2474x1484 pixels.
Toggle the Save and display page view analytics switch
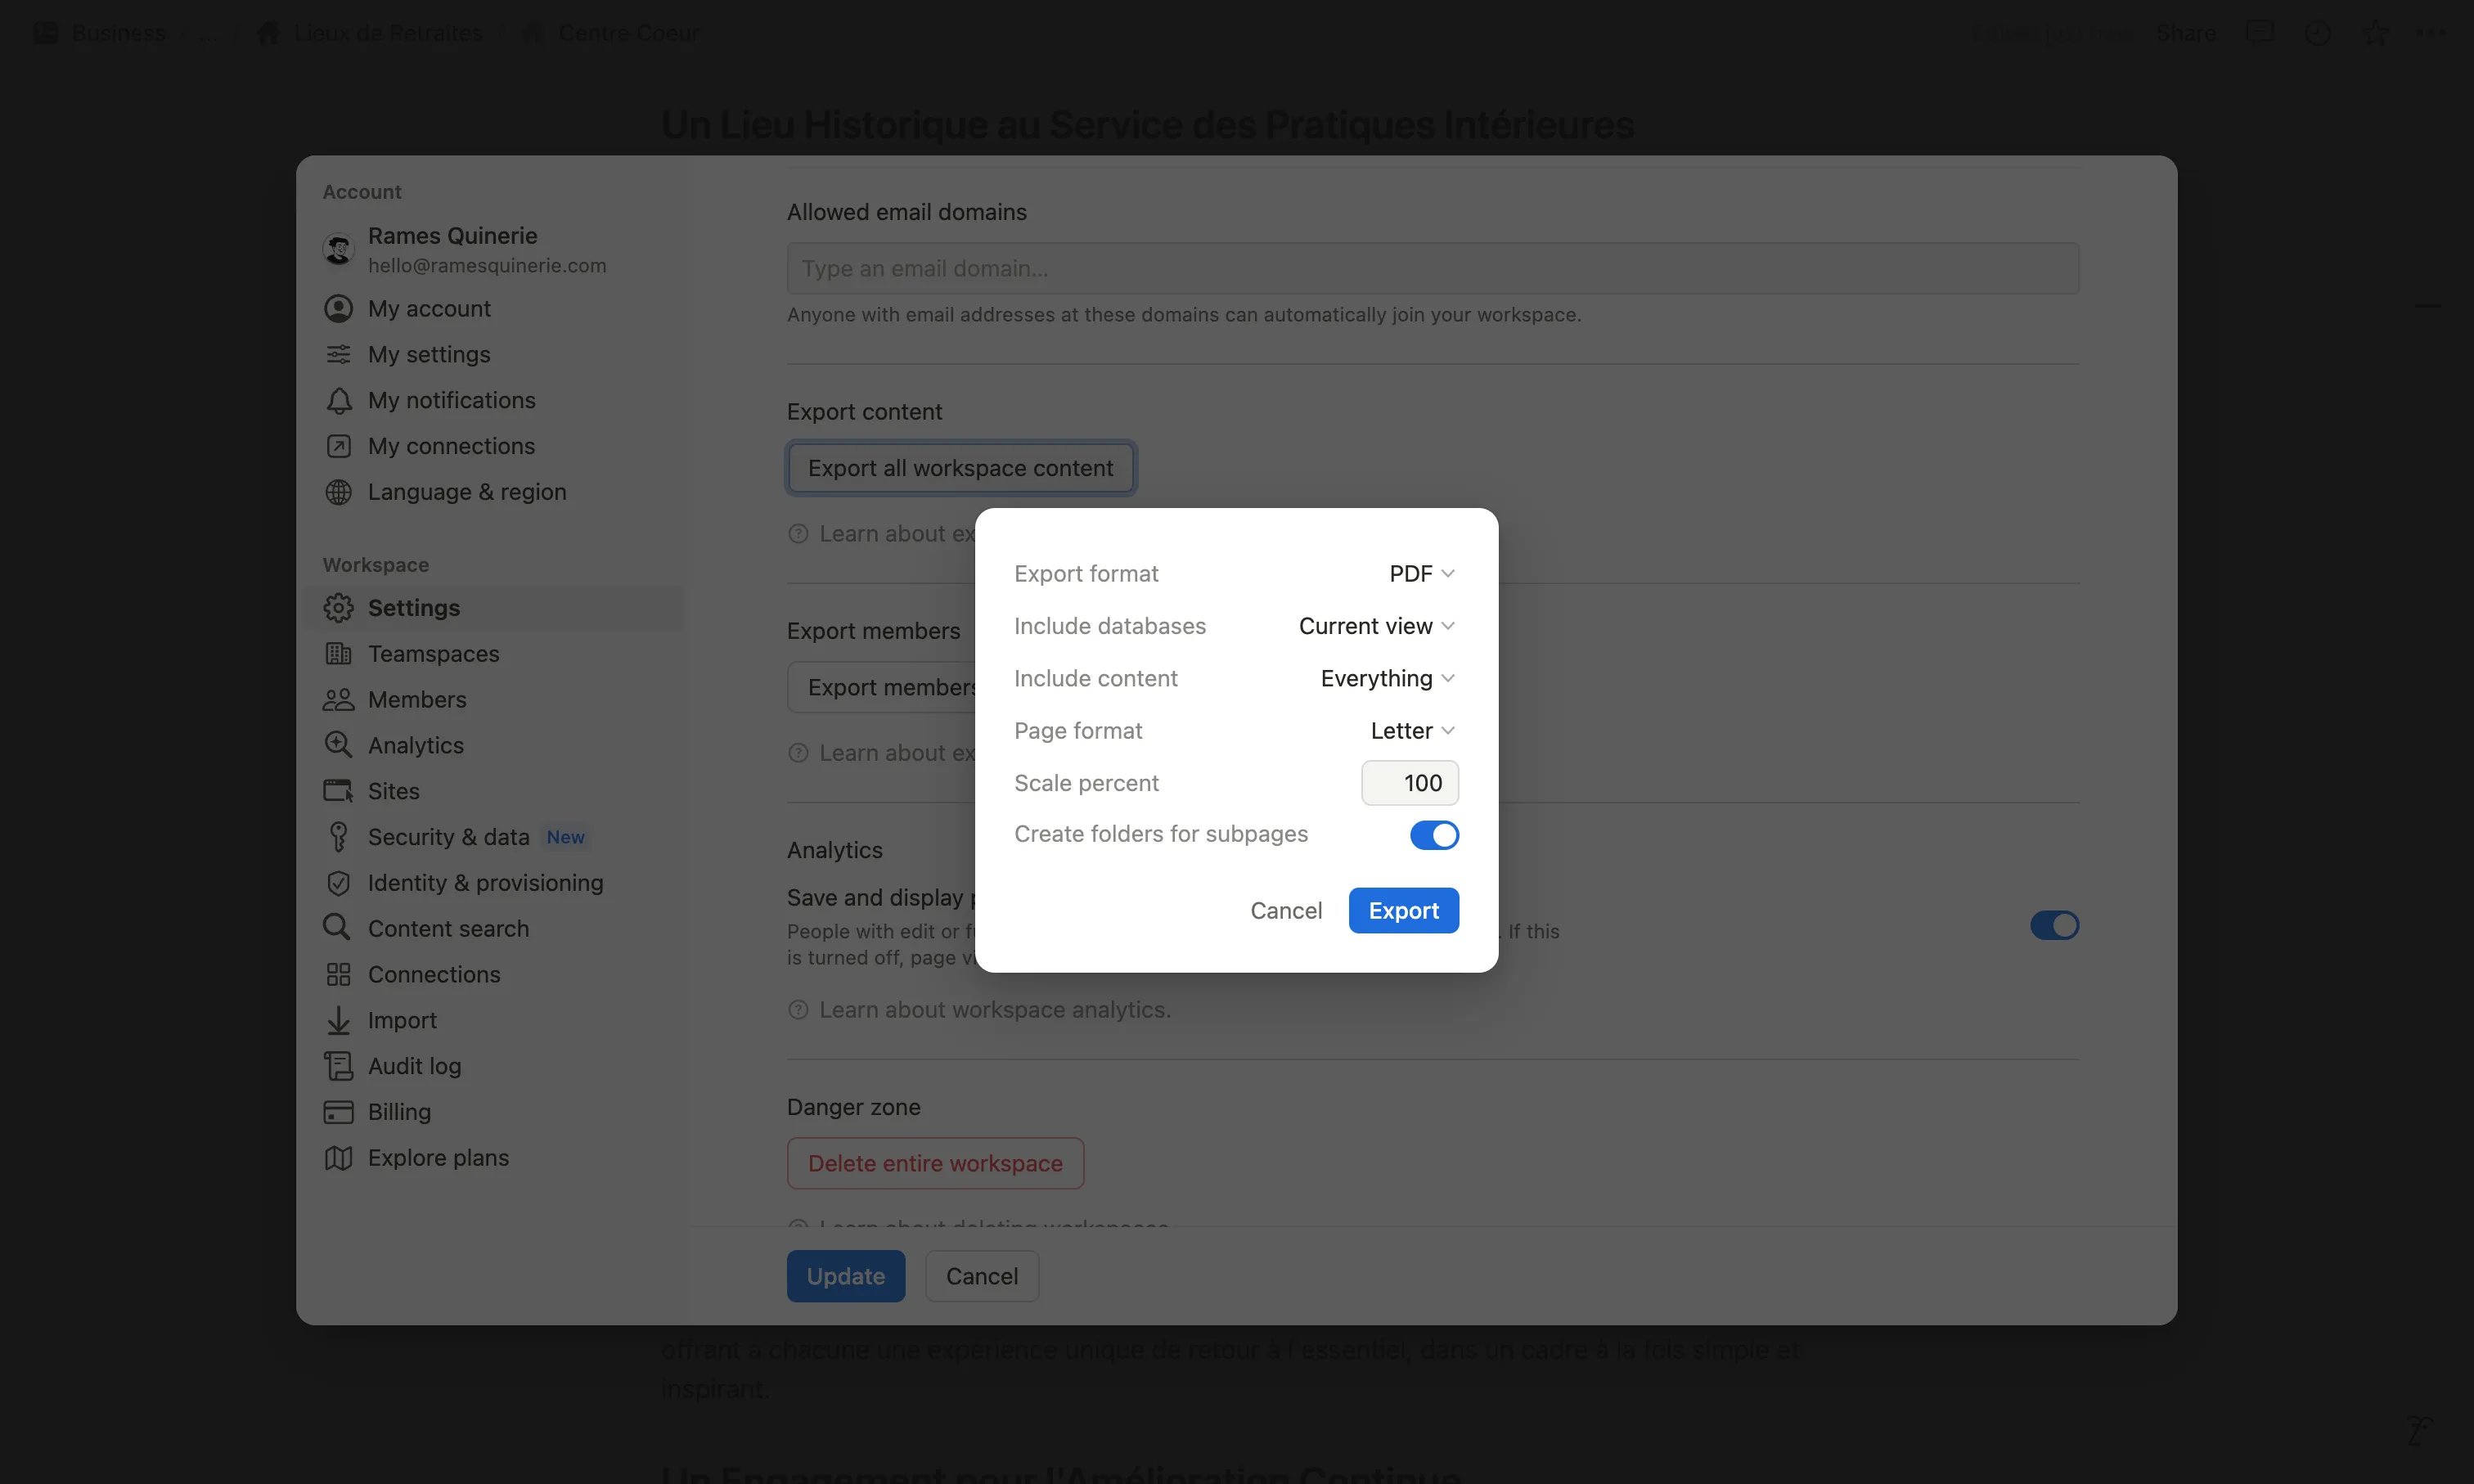pos(2054,925)
